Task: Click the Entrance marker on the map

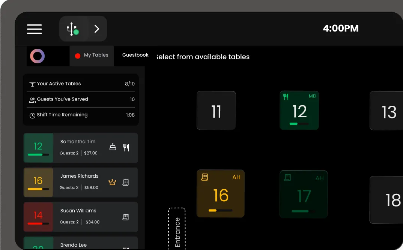Action: pyautogui.click(x=177, y=229)
